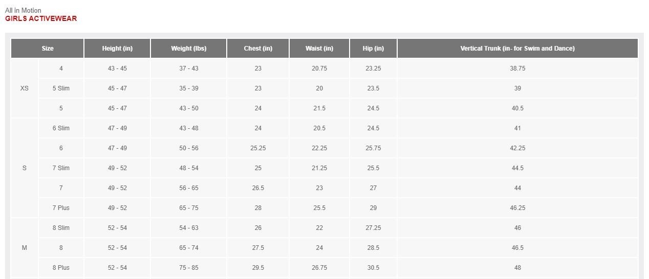Screen dimensions: 649x279
Task: Select the weight cell 75 - 85
Action: click(x=189, y=268)
